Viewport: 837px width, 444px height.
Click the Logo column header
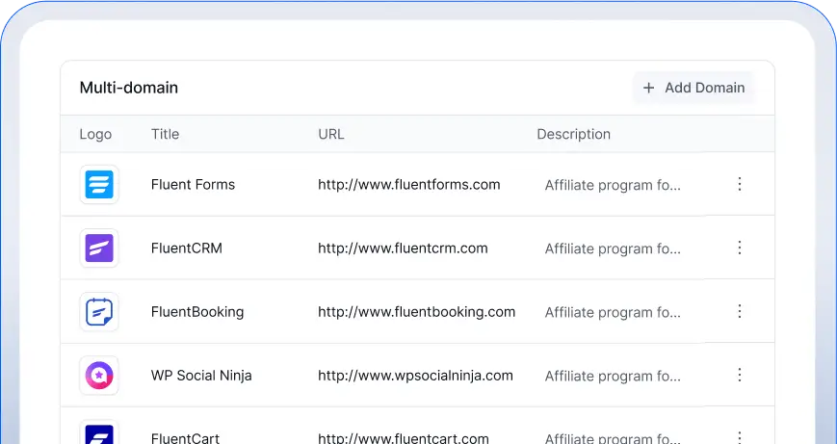click(95, 134)
